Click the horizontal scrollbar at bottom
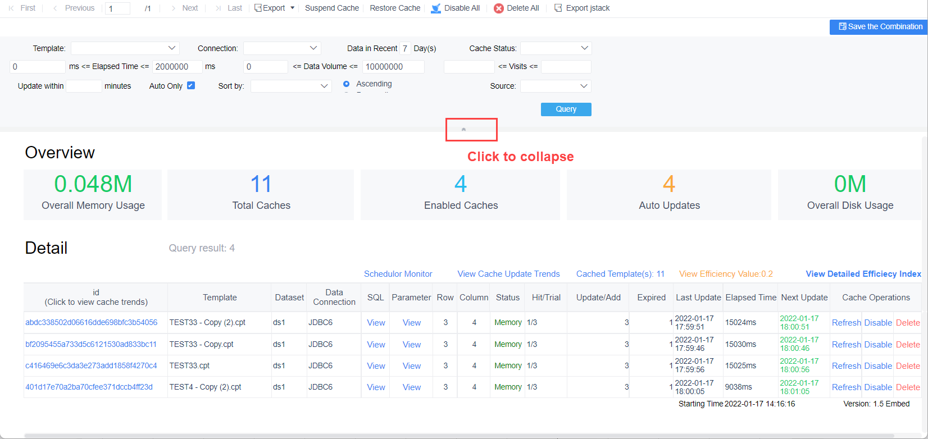Screen dimensions: 928x439 pos(460,436)
